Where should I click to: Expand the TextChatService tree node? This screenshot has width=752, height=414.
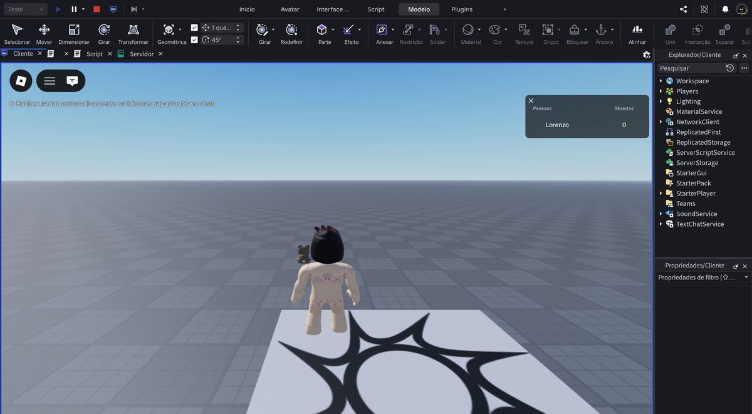coord(661,224)
